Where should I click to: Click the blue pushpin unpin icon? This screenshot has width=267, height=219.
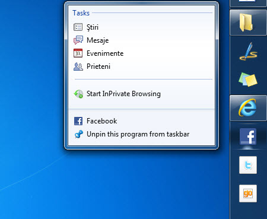click(x=78, y=134)
